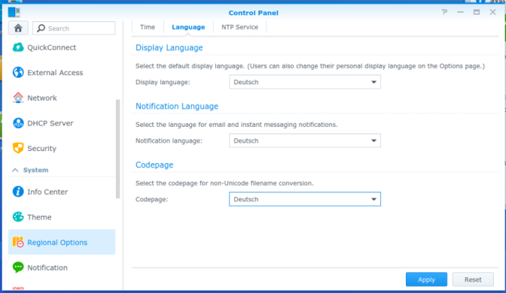Maximize the Control Panel window
The width and height of the screenshot is (506, 293).
[477, 12]
